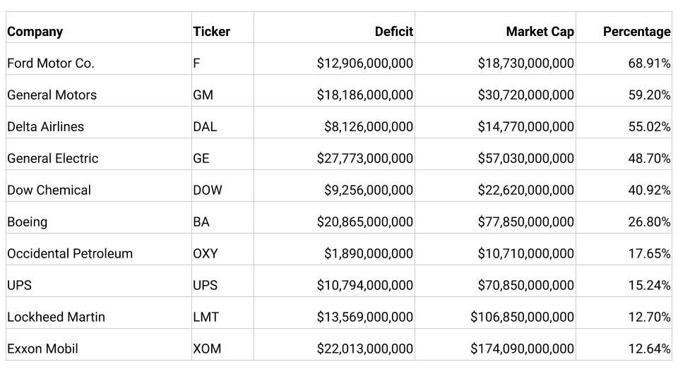The image size is (678, 381).
Task: Click General Electric market cap $57,030,000,000
Action: pos(525,159)
